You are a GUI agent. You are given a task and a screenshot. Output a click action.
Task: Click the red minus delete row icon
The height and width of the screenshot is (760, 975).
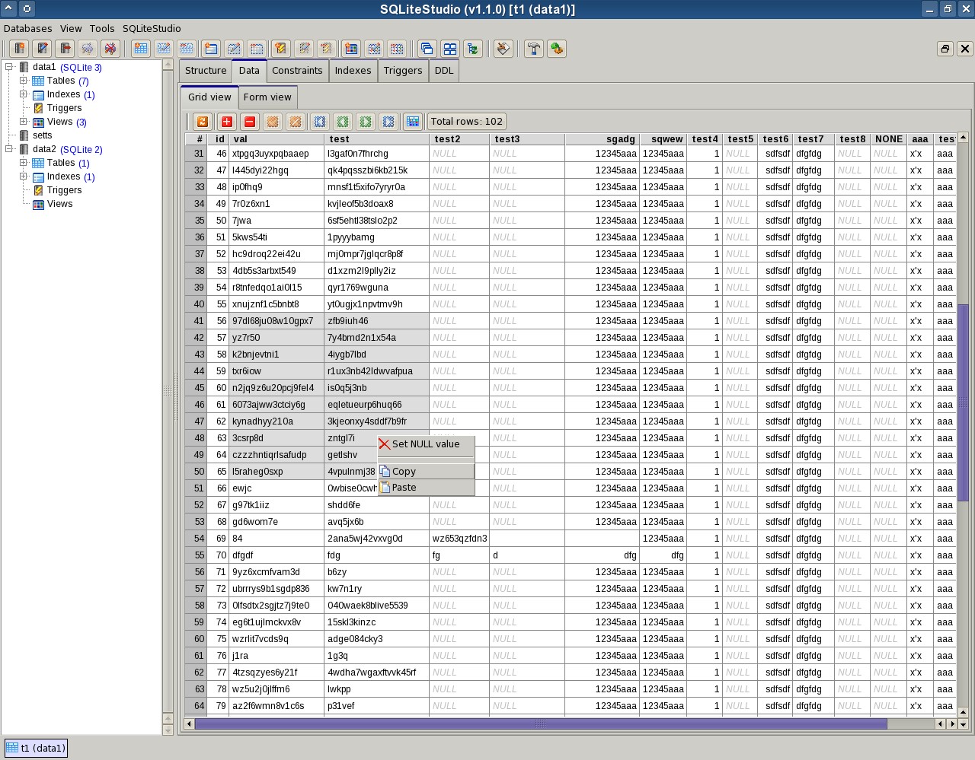(250, 122)
